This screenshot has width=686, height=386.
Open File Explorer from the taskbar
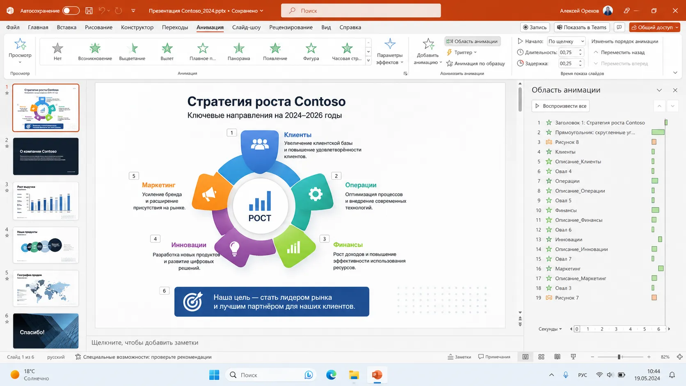point(354,375)
